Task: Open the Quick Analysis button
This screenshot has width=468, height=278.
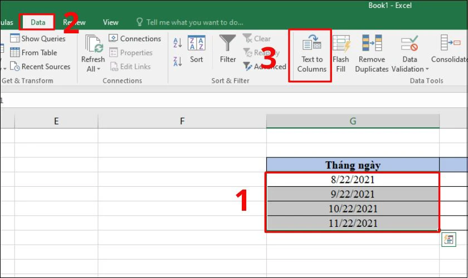Action: pos(448,240)
